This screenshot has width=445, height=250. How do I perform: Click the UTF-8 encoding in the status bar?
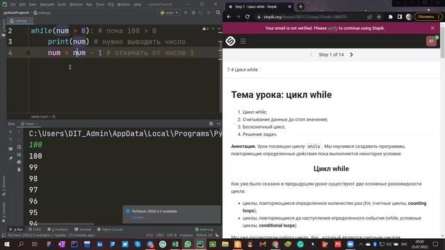tap(172, 235)
